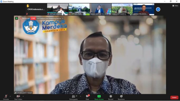
Task: Click the red Leave button
Action: click(174, 97)
